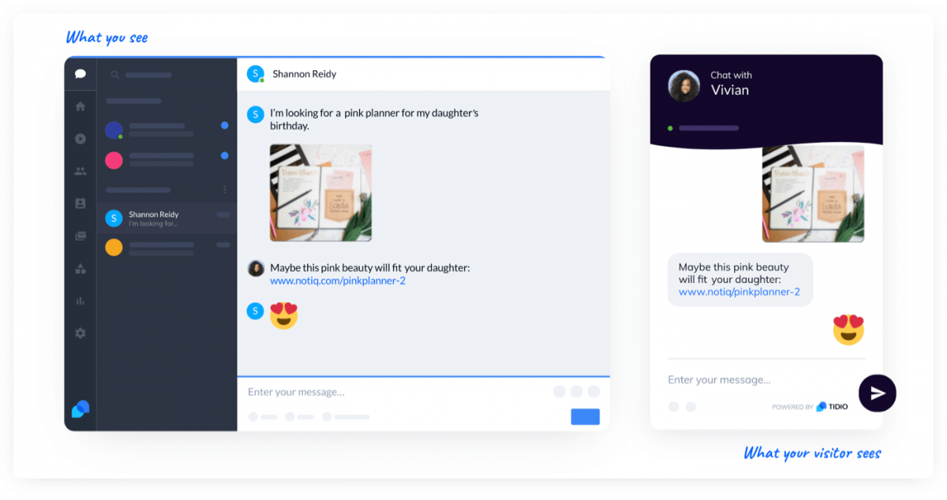947x500 pixels.
Task: Open the visitors people icon in sidebar
Action: point(80,171)
